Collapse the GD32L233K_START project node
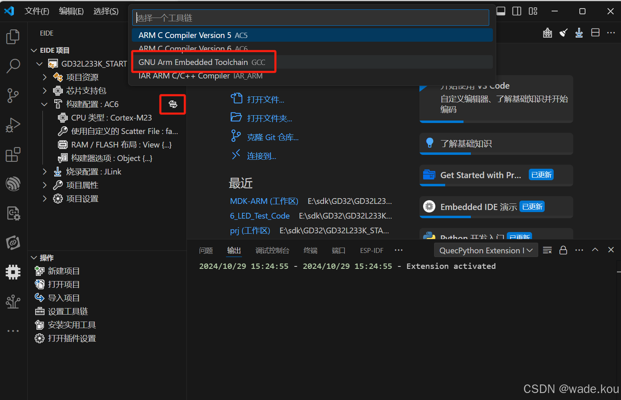 40,64
